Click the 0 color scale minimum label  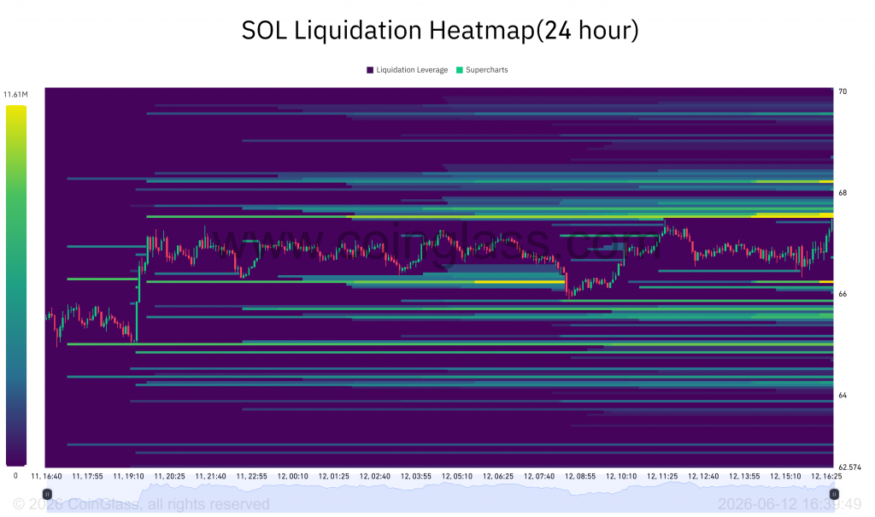[x=15, y=476]
